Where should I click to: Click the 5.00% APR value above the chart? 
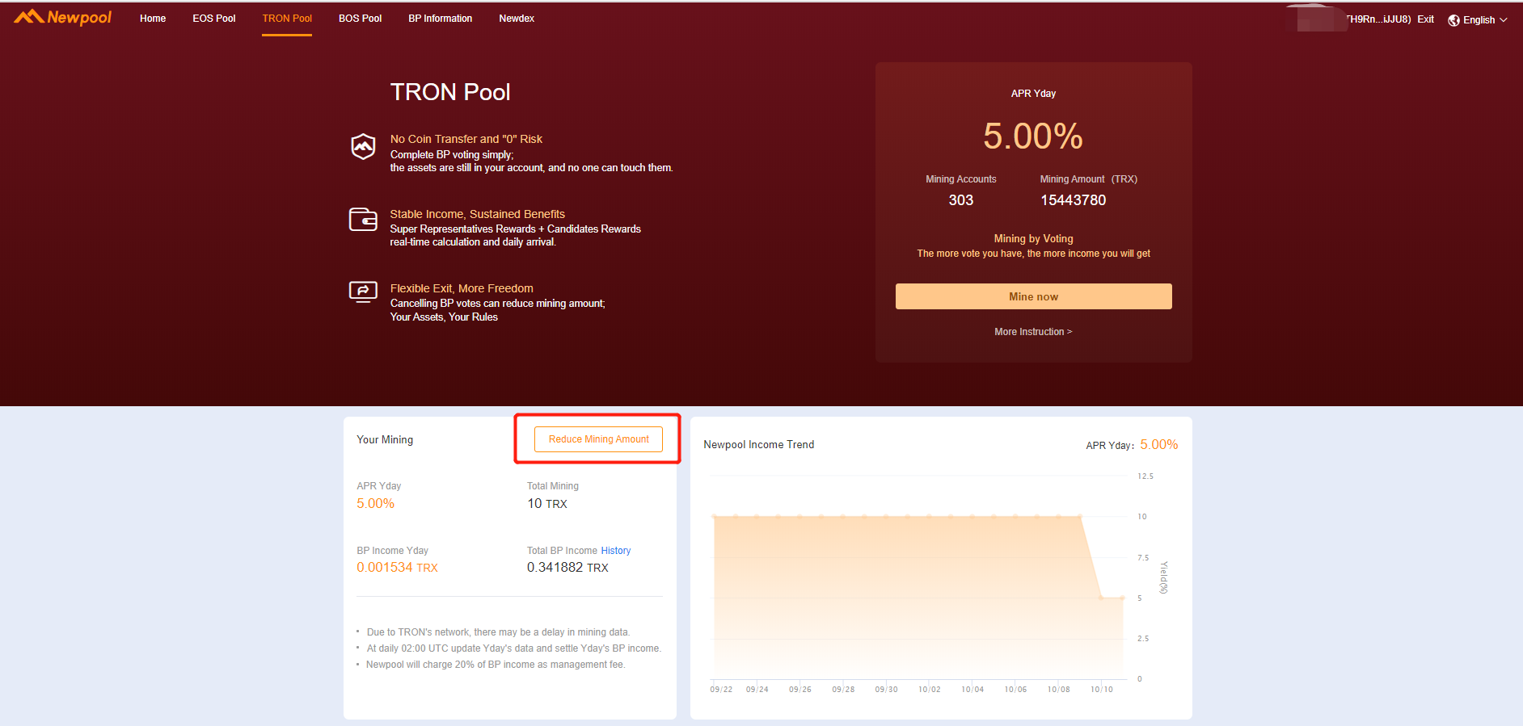[1158, 445]
